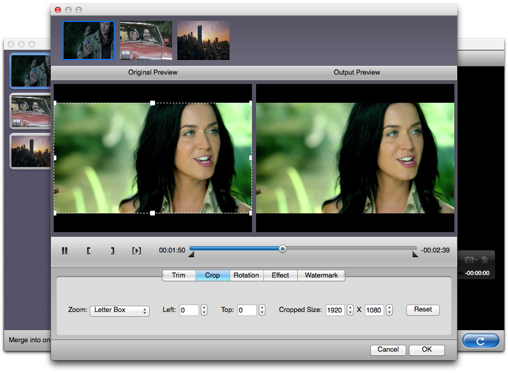Decrease cropped width with the down arrow
This screenshot has height=373, width=508.
(x=350, y=312)
